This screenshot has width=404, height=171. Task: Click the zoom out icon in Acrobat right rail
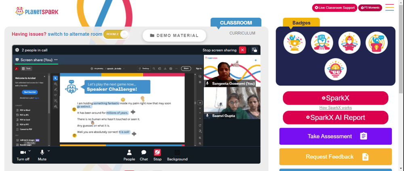pos(200,143)
